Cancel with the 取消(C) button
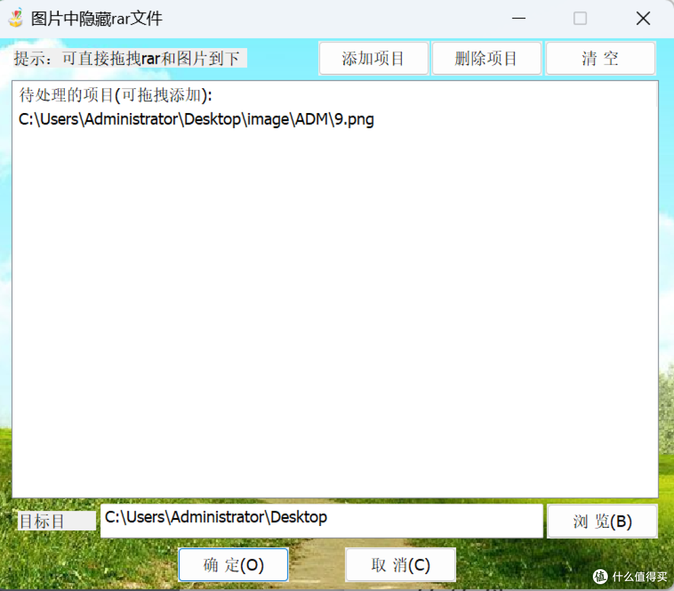Image resolution: width=674 pixels, height=591 pixels. 400,565
